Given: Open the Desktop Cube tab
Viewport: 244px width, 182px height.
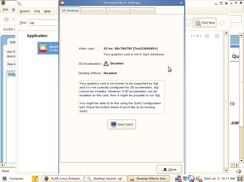Looking at the screenshot, I should [x=118, y=11].
